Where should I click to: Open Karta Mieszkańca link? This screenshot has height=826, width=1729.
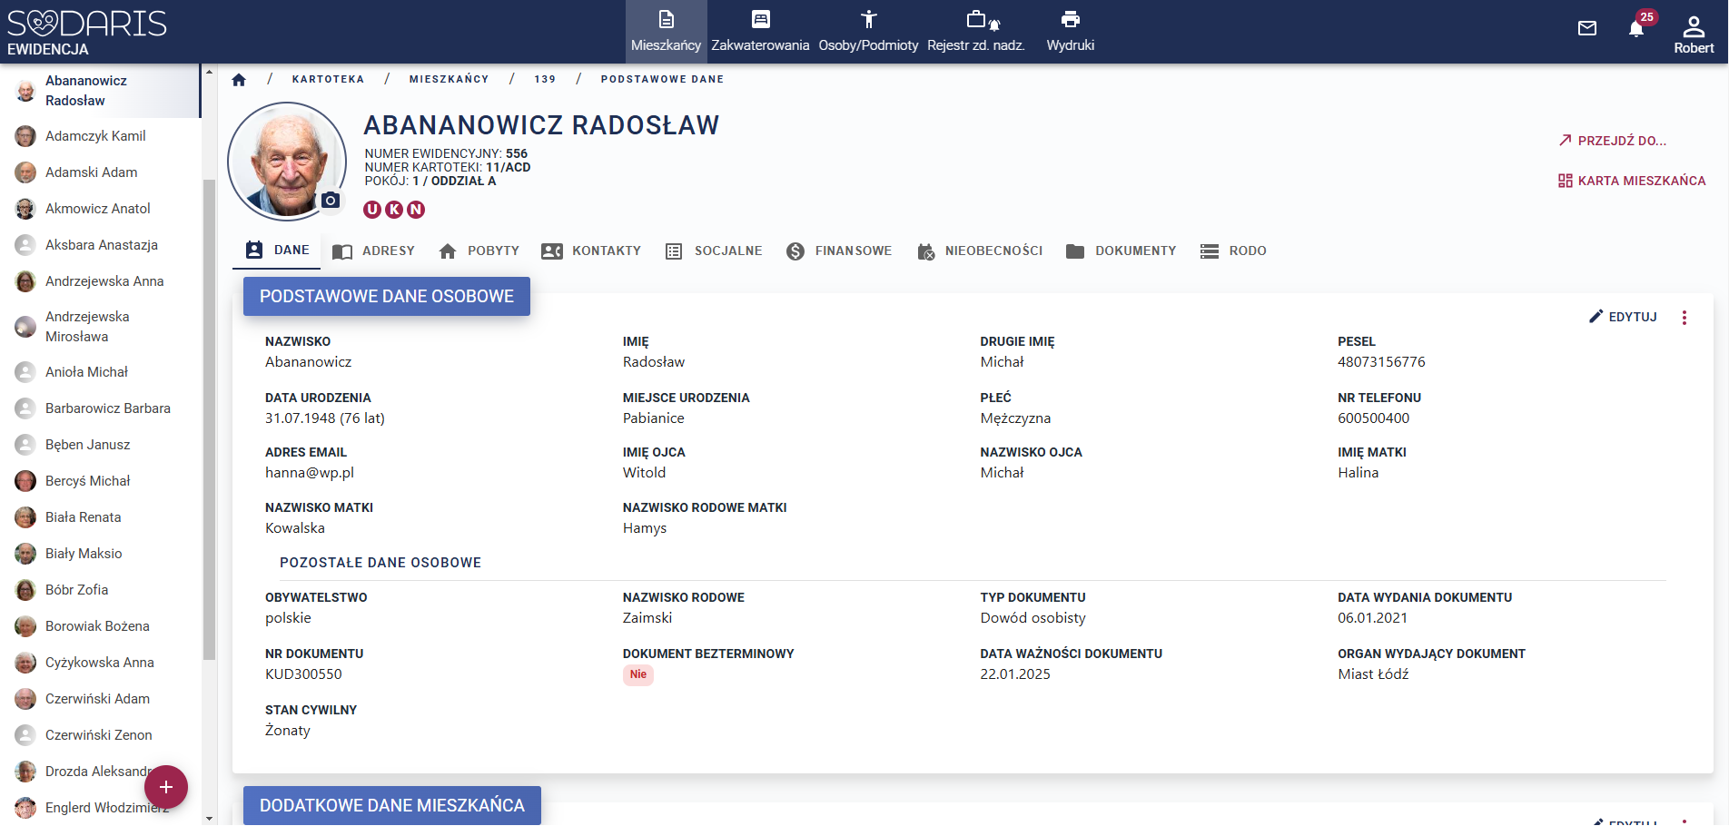pyautogui.click(x=1632, y=181)
